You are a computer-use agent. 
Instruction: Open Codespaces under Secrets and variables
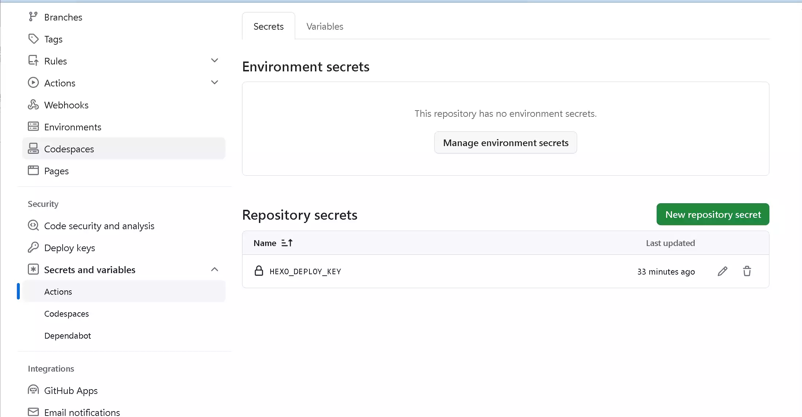click(66, 314)
